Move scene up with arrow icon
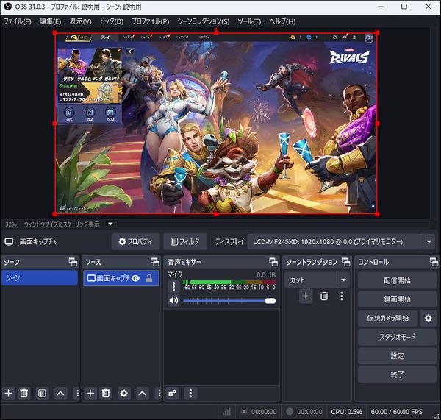The width and height of the screenshot is (441, 420). 60,393
